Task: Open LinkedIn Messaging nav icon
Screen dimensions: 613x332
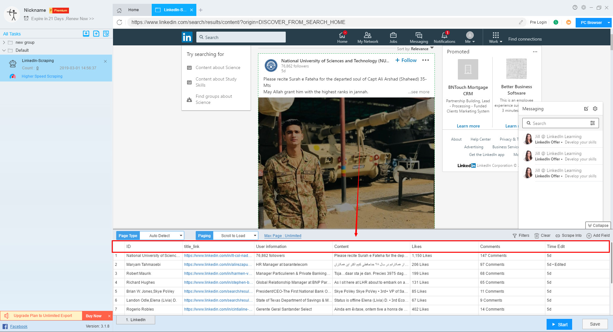Action: (419, 37)
